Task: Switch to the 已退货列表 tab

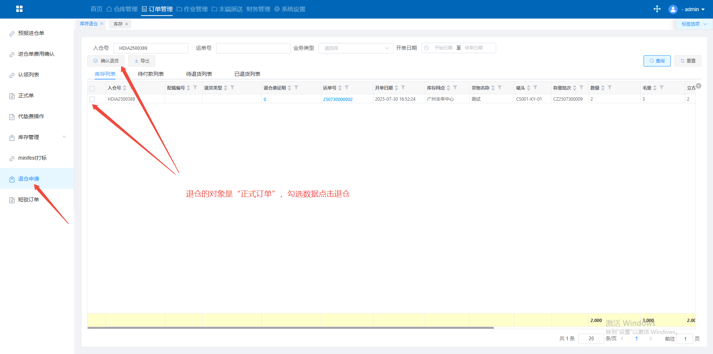Action: [x=247, y=74]
